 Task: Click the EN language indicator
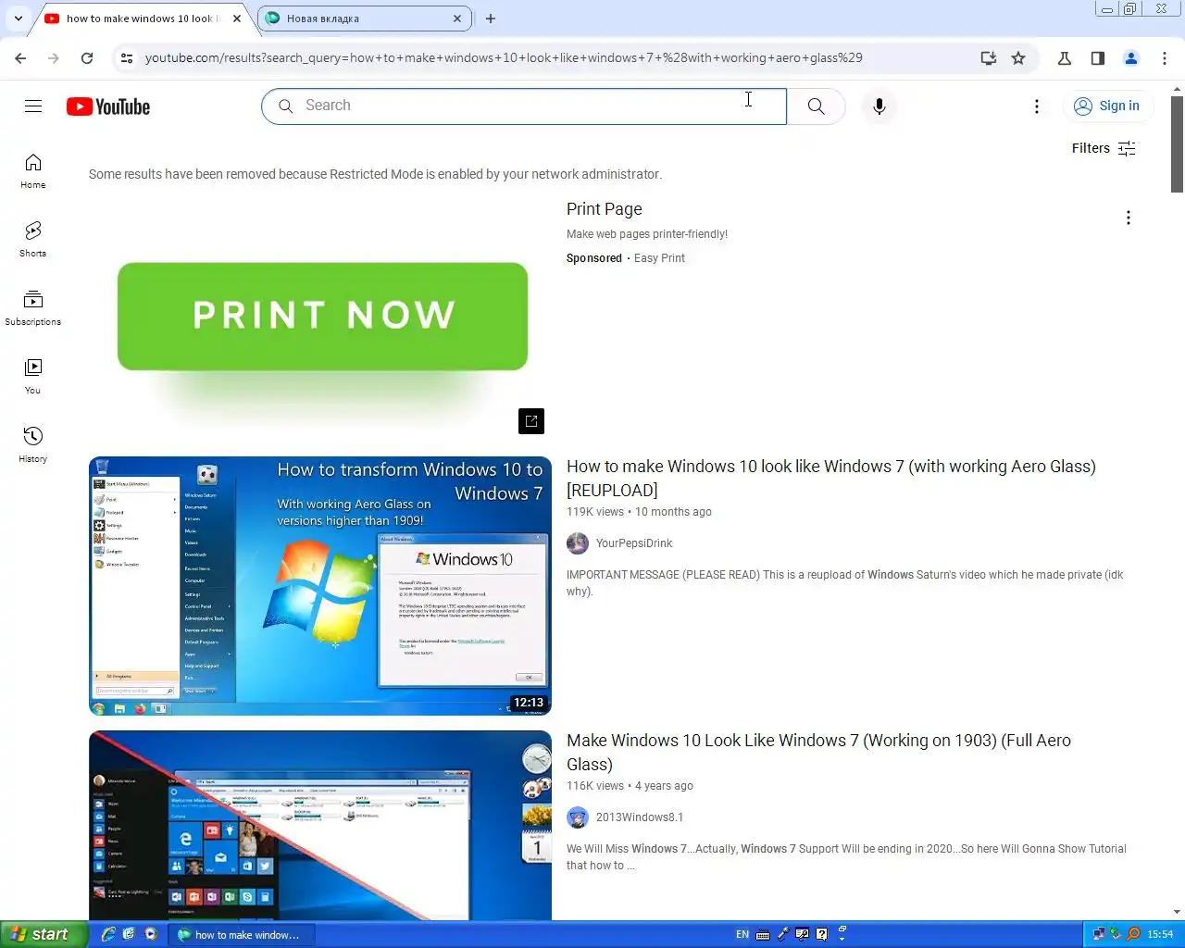pos(742,934)
